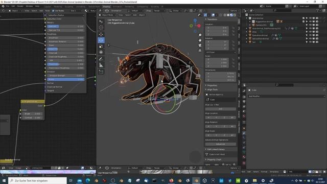Open the Material properties red sphere tab
Screen dimensions: 327x184
coord(244,157)
